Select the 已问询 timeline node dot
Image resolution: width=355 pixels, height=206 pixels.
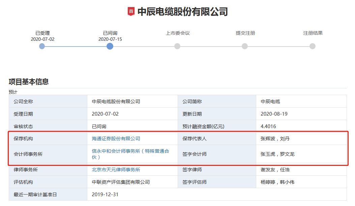click(x=110, y=47)
